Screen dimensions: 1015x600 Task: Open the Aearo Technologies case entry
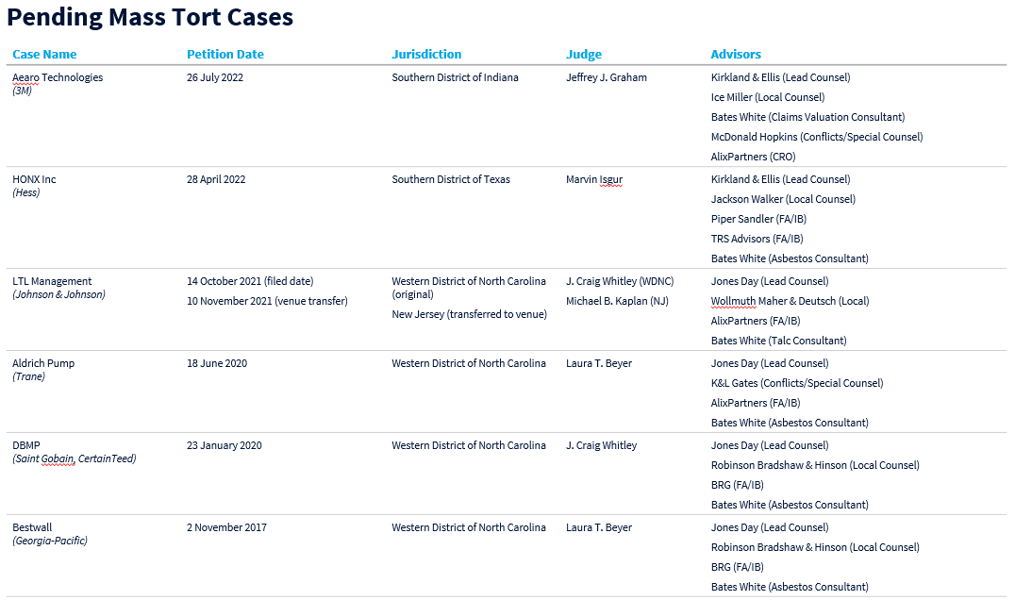(x=58, y=77)
